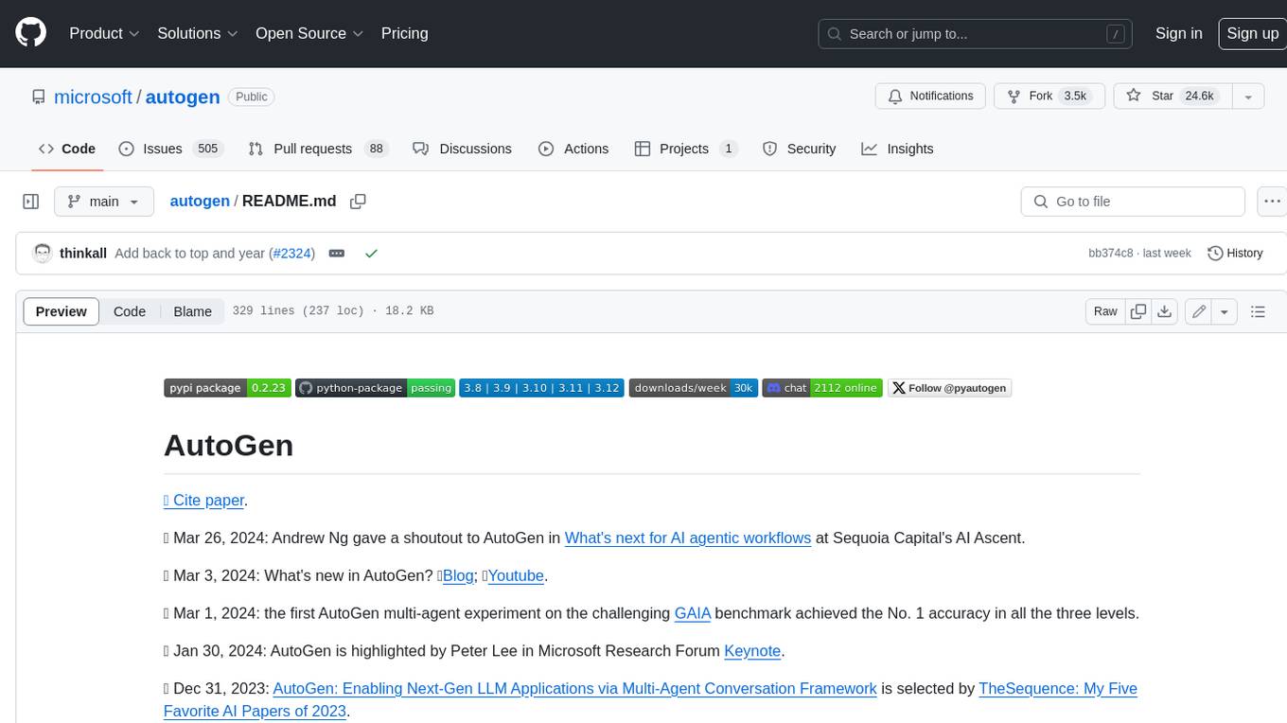Viewport: 1287px width, 723px height.
Task: Open the file History
Action: tap(1236, 253)
